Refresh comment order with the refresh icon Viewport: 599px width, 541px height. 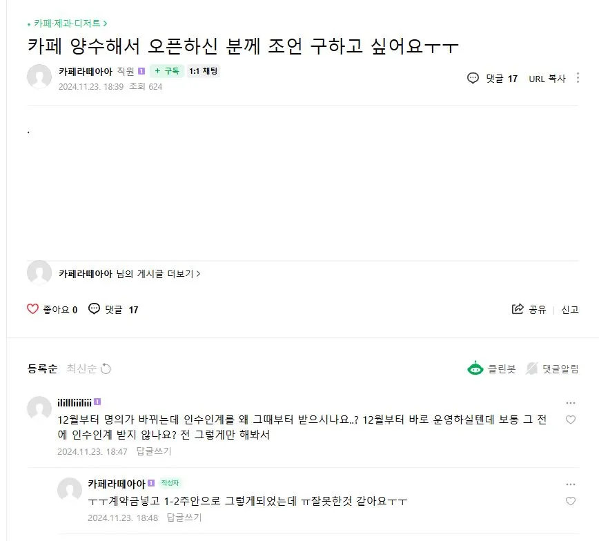tap(106, 368)
